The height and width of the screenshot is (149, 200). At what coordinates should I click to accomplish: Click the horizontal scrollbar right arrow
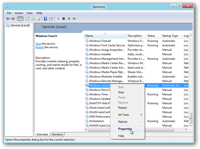pyautogui.click(x=187, y=130)
